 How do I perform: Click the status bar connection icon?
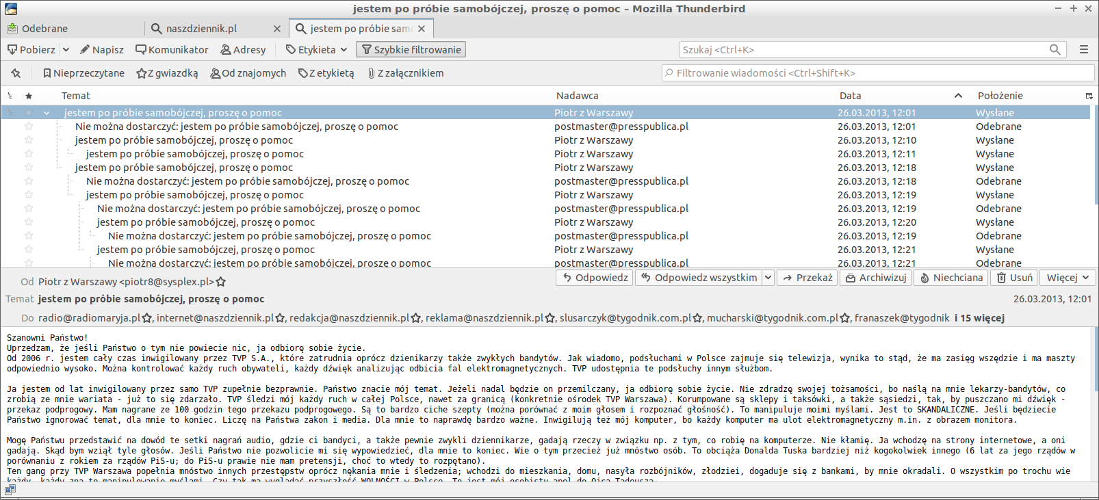[x=10, y=490]
